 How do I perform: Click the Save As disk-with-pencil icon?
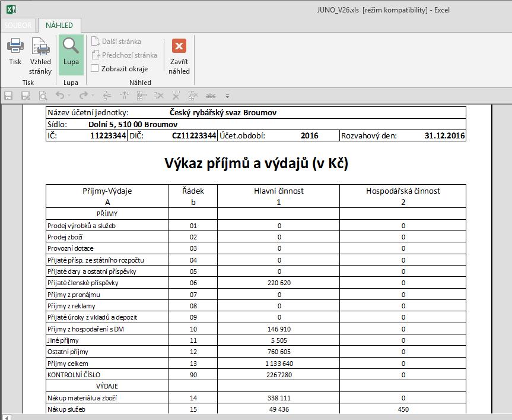tap(26, 96)
